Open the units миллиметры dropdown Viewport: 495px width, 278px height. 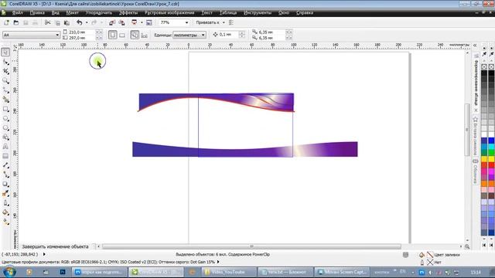[x=203, y=35]
